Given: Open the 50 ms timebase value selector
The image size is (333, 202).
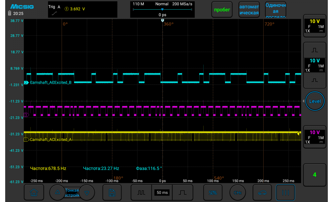Looking at the screenshot, I should [162, 192].
